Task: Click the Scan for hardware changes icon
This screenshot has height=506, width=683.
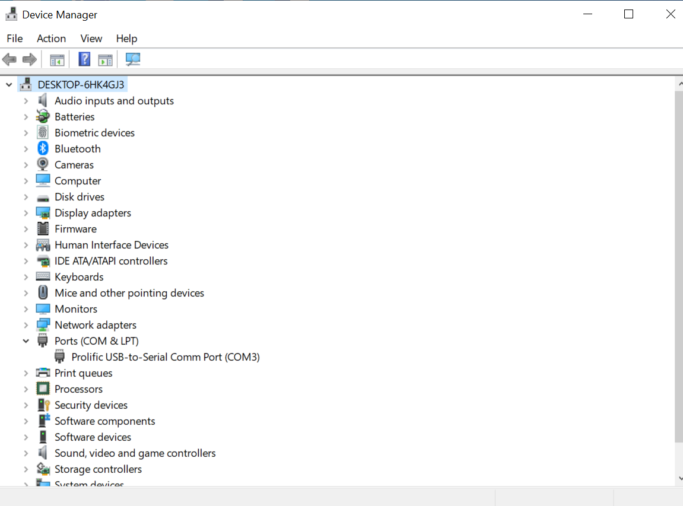Action: click(x=133, y=59)
